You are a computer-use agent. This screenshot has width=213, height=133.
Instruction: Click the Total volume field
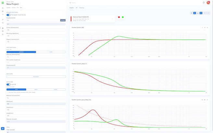36,132
